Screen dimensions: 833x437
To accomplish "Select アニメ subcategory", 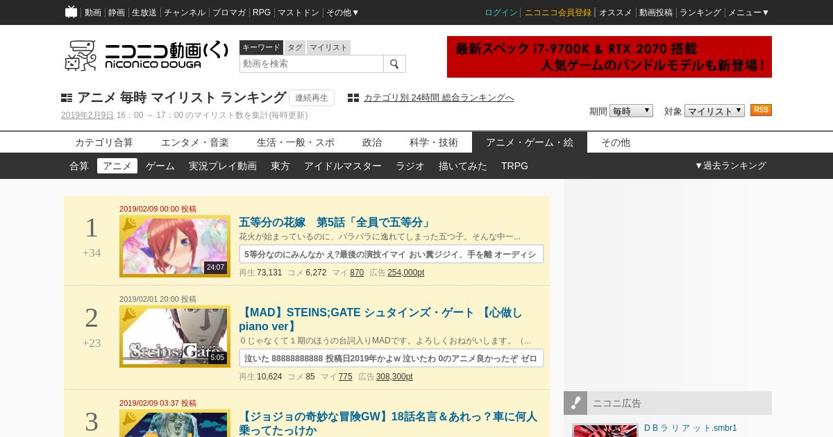I will pyautogui.click(x=117, y=166).
